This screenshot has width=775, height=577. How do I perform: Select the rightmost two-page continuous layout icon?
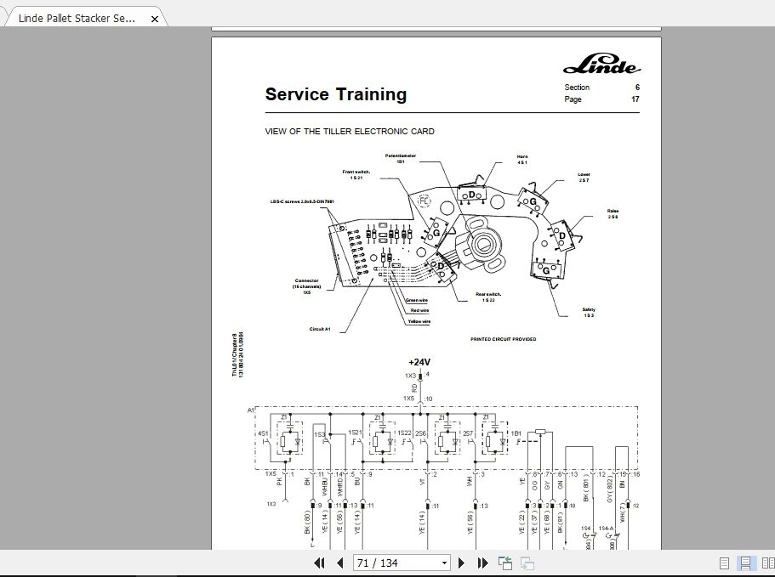pos(772,563)
